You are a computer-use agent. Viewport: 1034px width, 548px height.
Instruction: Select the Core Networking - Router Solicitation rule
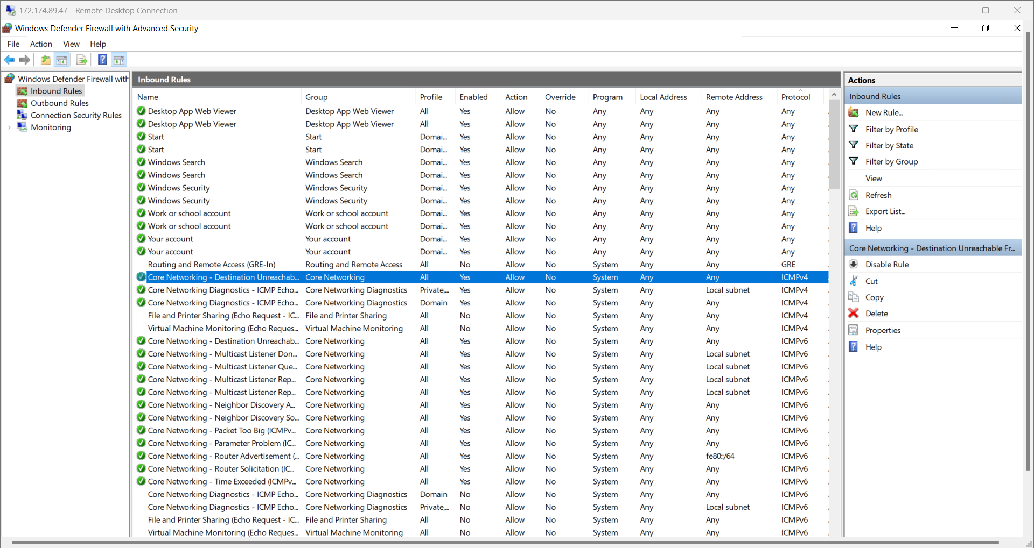click(x=480, y=469)
